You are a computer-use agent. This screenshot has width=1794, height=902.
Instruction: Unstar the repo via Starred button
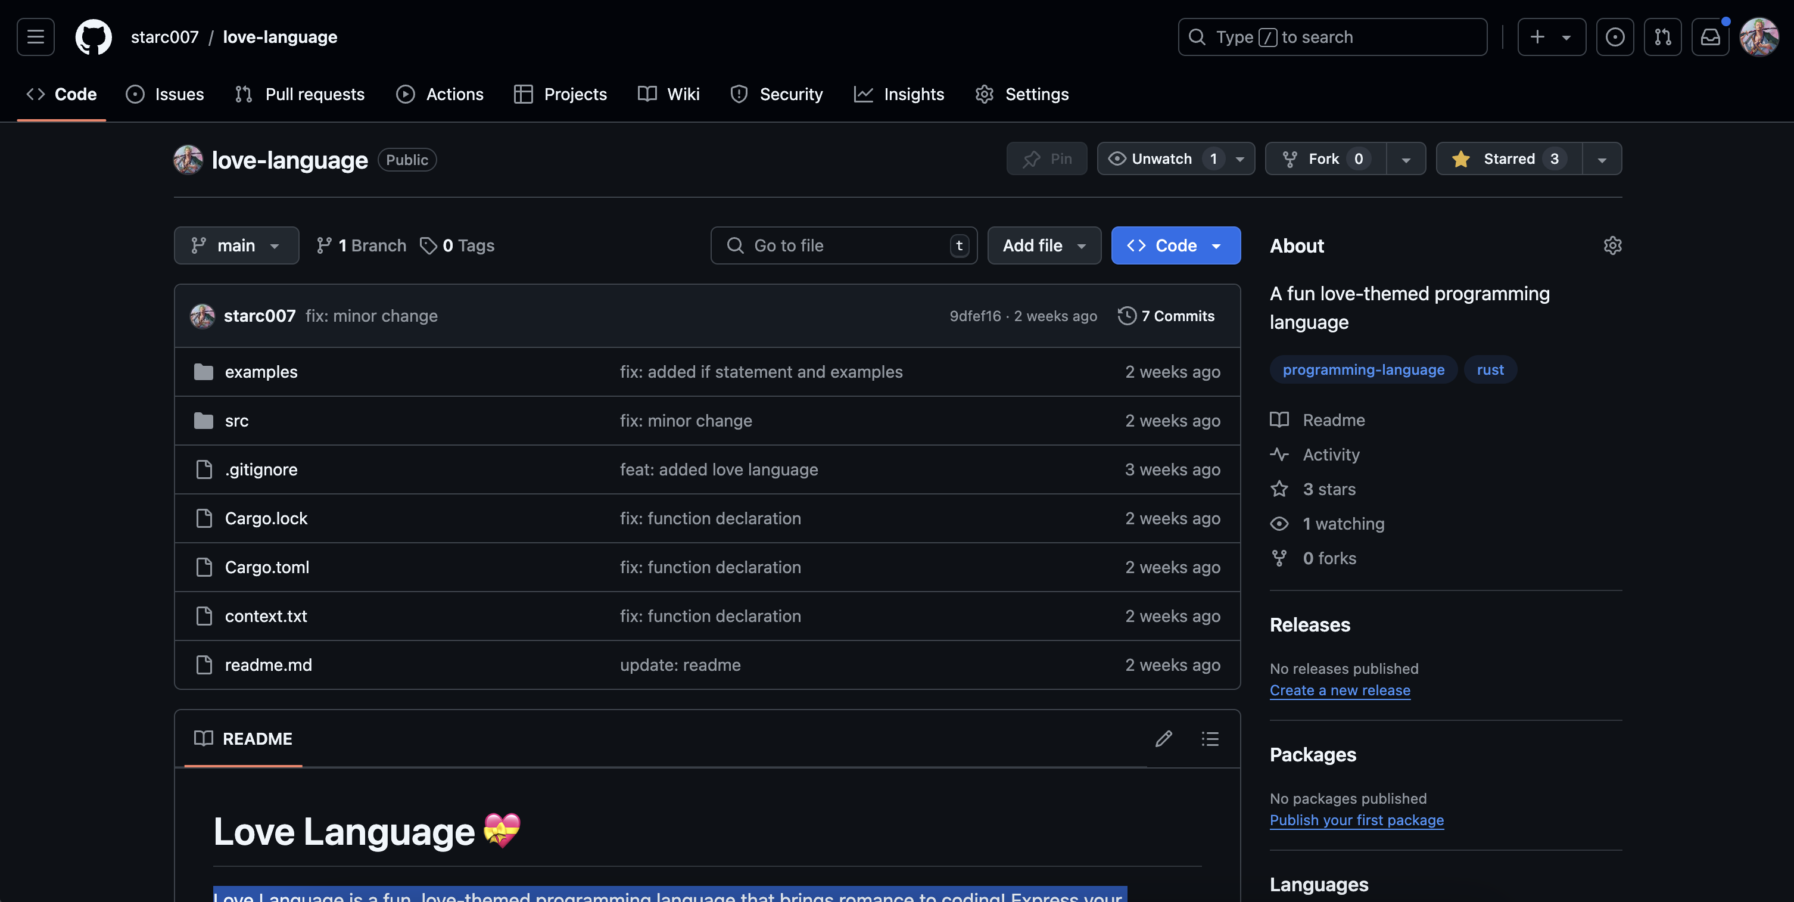1509,159
